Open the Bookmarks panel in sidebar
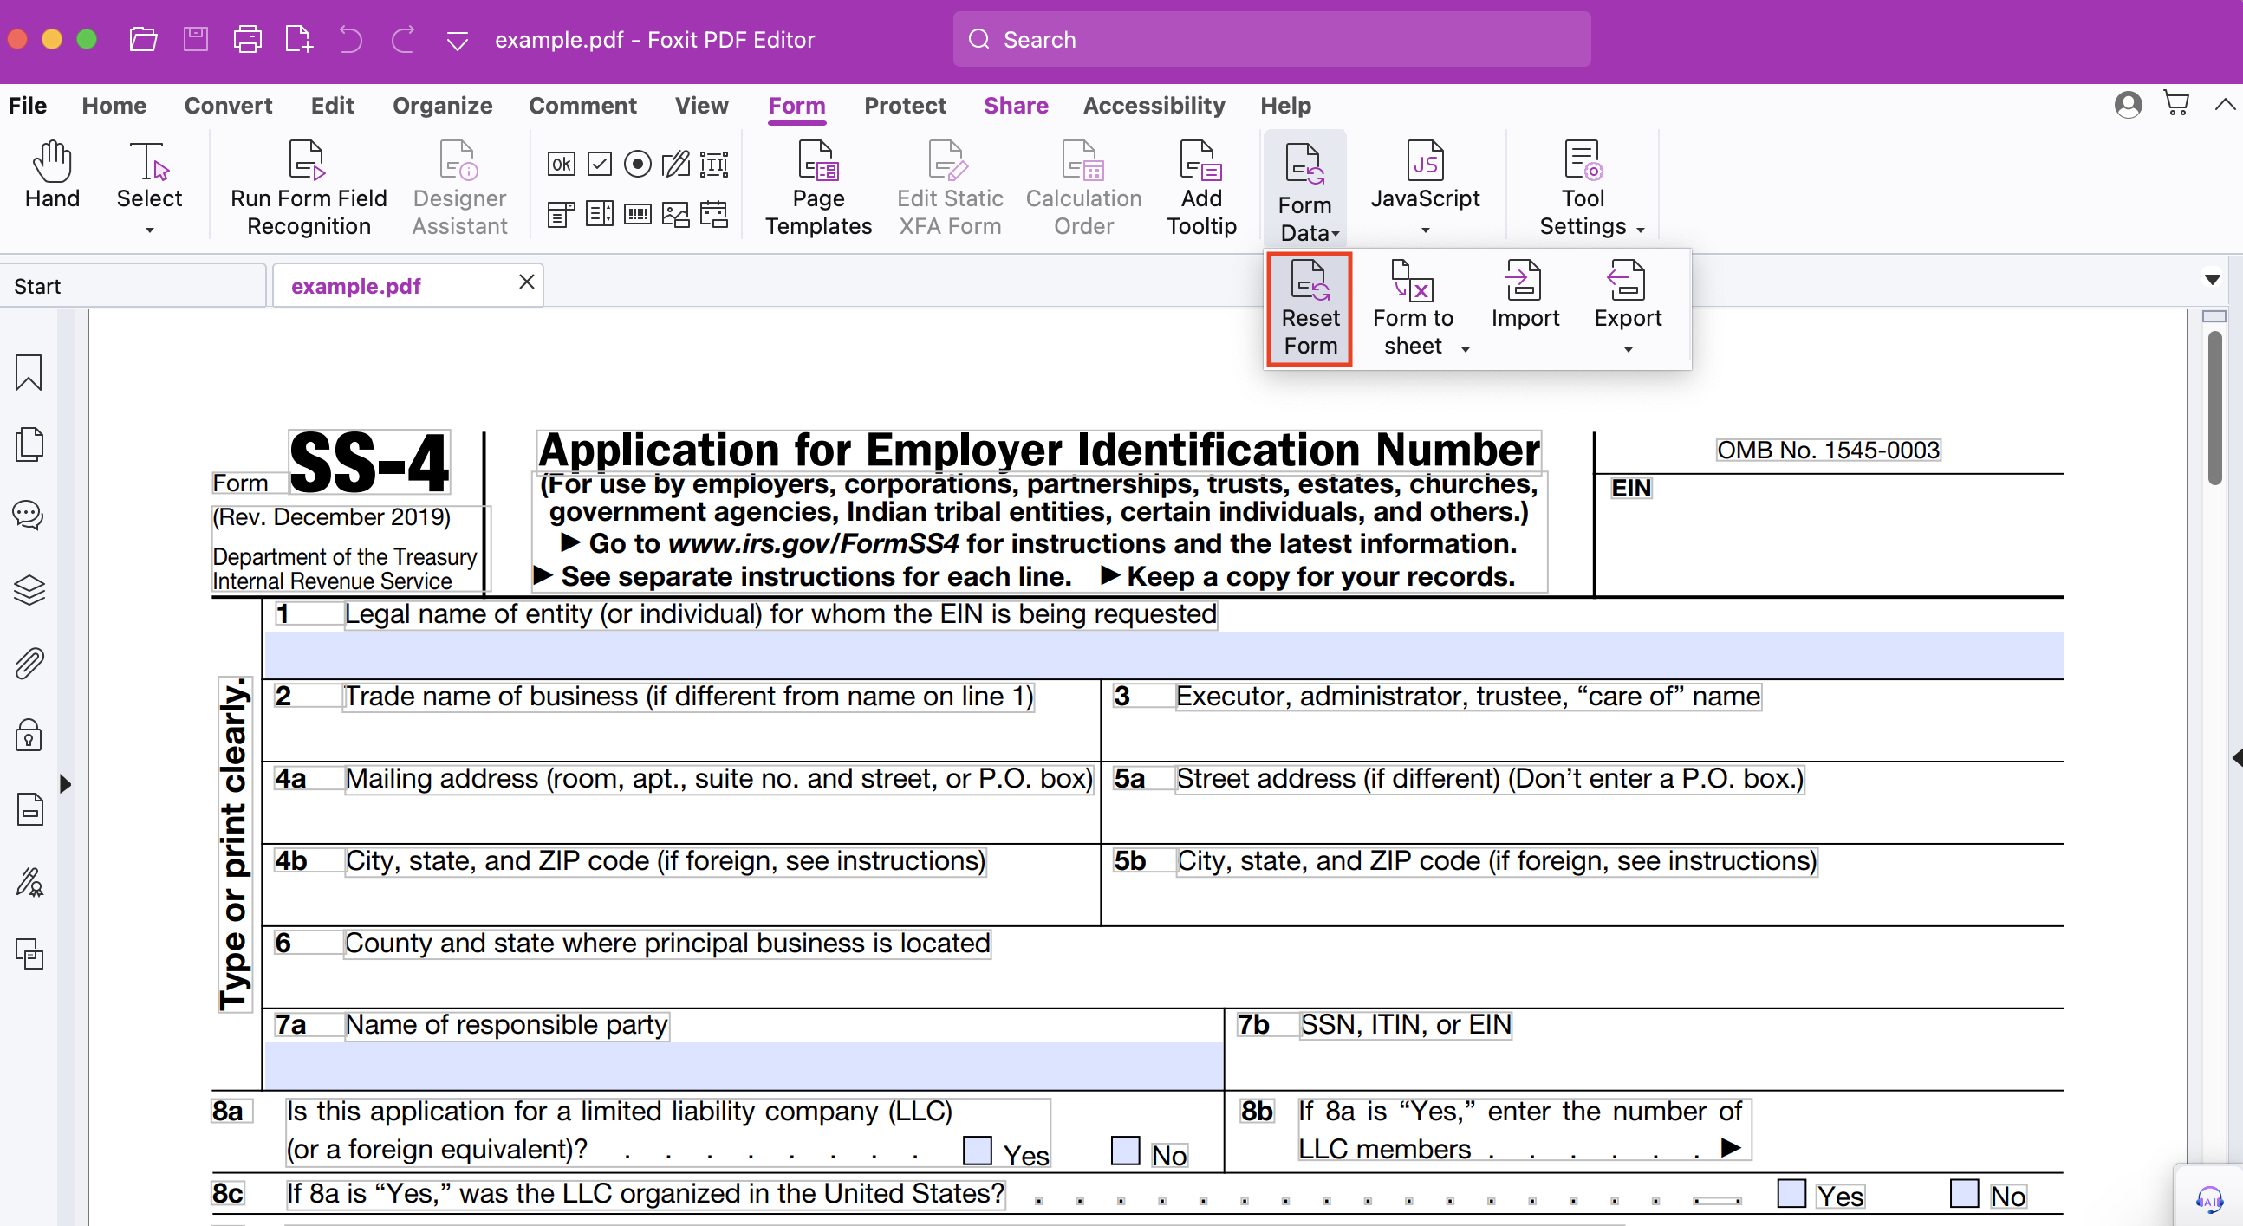 coord(29,373)
